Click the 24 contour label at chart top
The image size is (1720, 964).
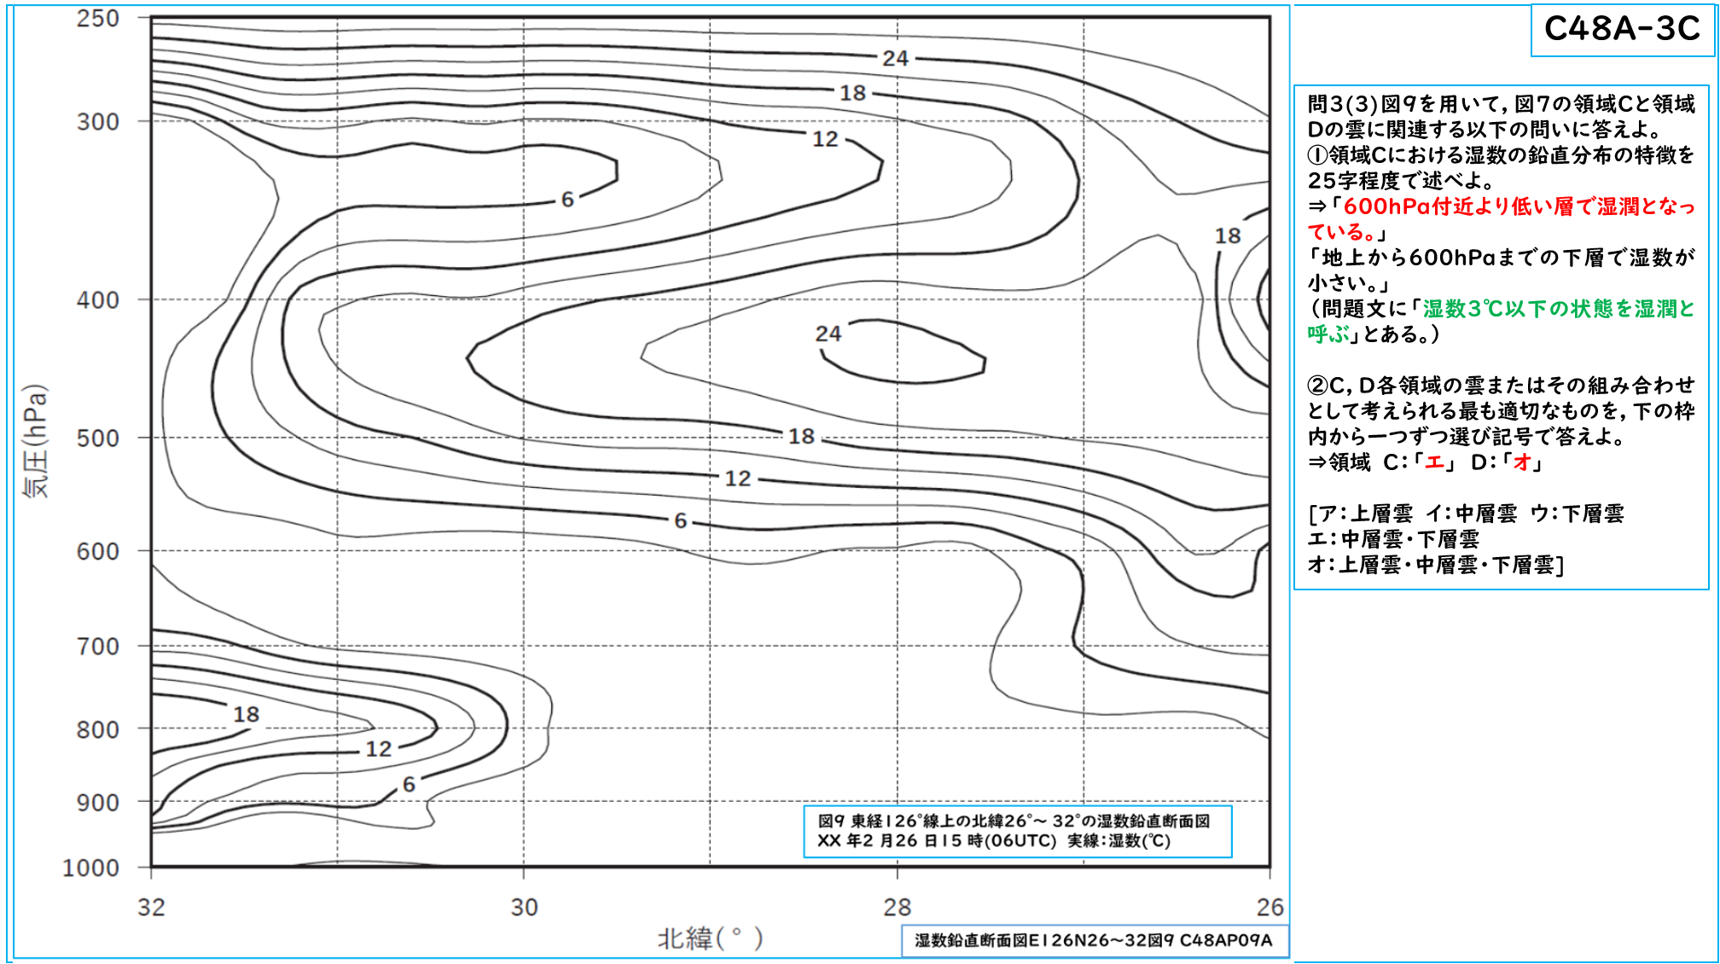pyautogui.click(x=895, y=58)
